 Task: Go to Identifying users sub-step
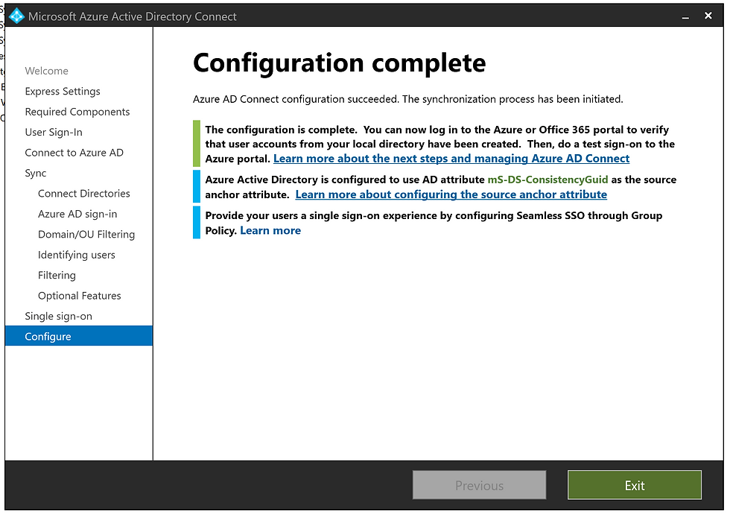(x=76, y=255)
